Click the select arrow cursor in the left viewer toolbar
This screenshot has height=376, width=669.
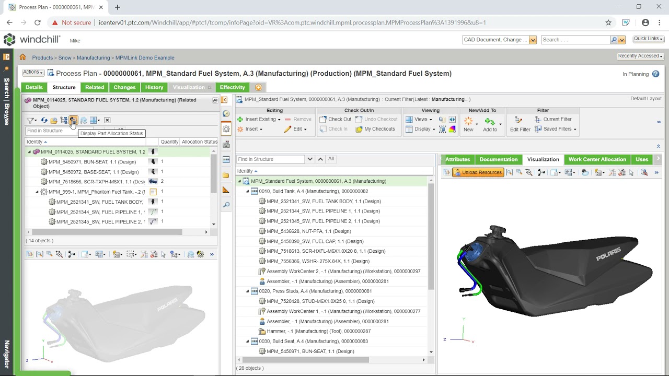coord(164,254)
